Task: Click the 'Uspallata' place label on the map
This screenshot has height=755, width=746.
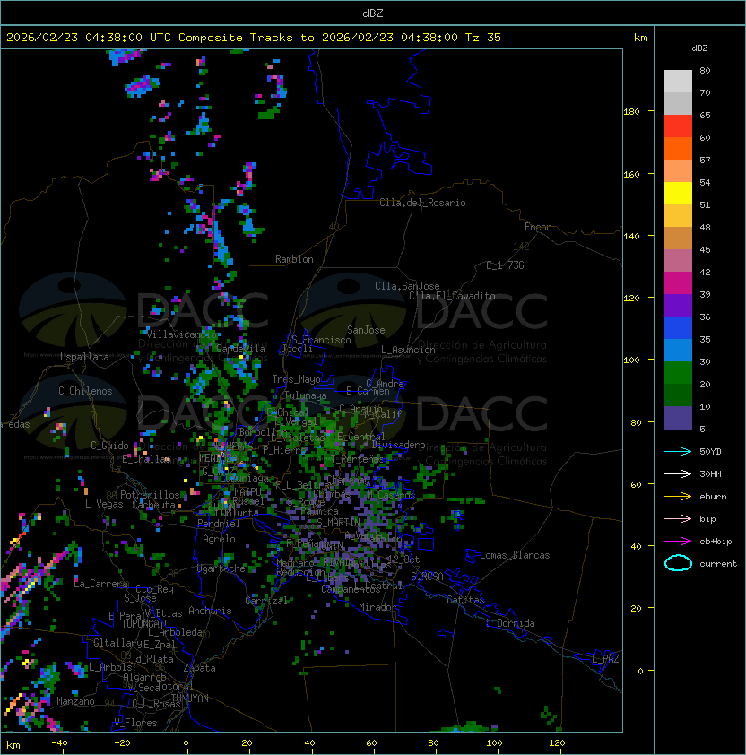Action: click(84, 357)
